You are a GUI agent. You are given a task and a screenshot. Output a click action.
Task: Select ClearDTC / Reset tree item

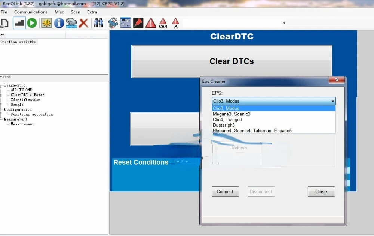(x=27, y=95)
